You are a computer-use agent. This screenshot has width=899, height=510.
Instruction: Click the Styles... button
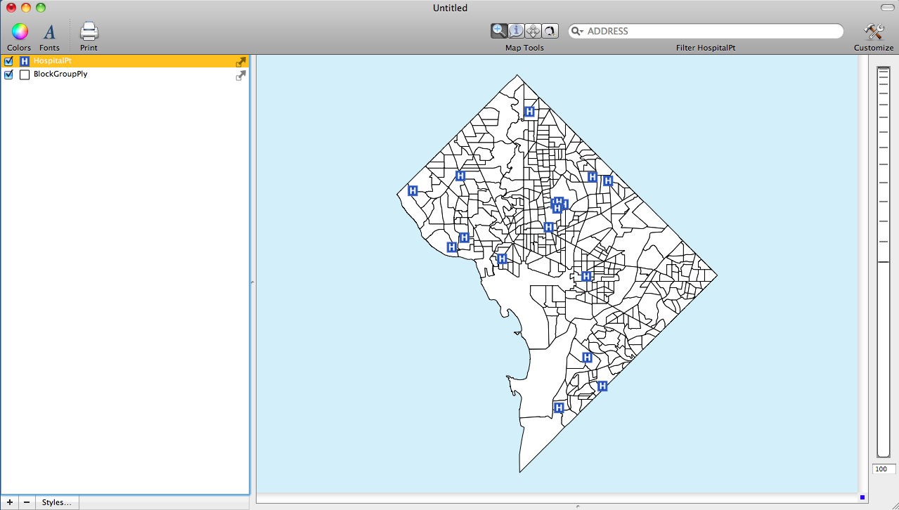(56, 502)
